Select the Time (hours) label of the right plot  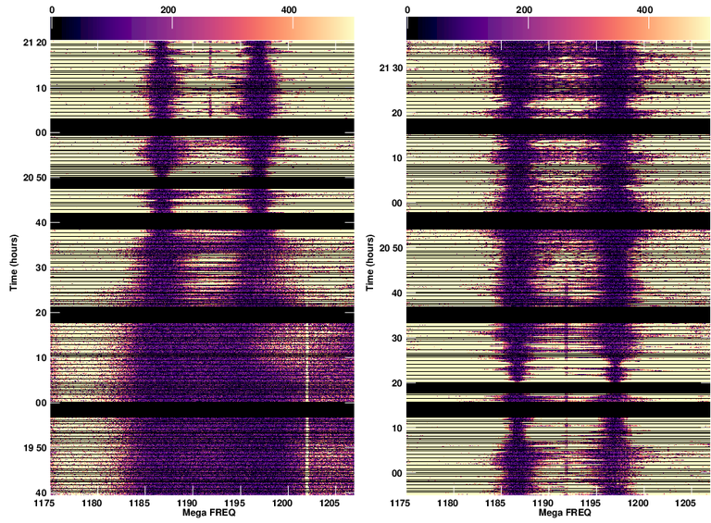[x=370, y=262]
